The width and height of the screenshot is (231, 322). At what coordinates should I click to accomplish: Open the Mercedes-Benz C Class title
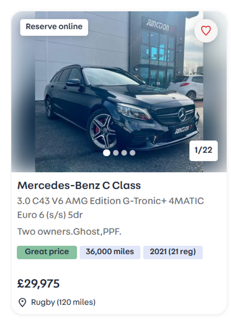(x=79, y=185)
